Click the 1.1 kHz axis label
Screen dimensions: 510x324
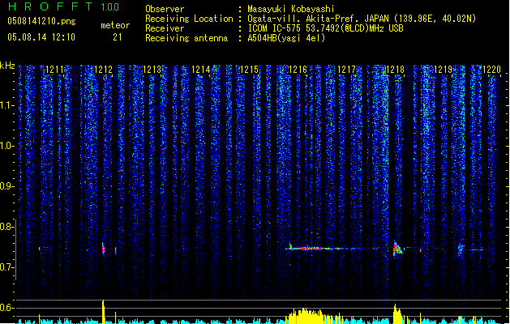[x=6, y=105]
